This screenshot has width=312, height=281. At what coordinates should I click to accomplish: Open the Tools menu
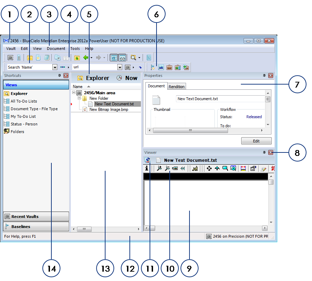click(75, 49)
